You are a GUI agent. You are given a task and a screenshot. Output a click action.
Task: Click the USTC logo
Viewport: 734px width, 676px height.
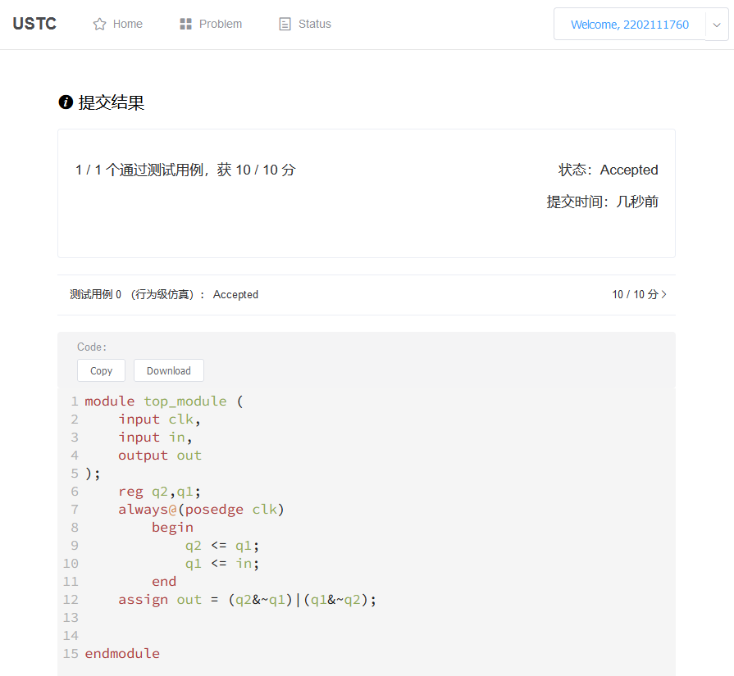tap(34, 24)
